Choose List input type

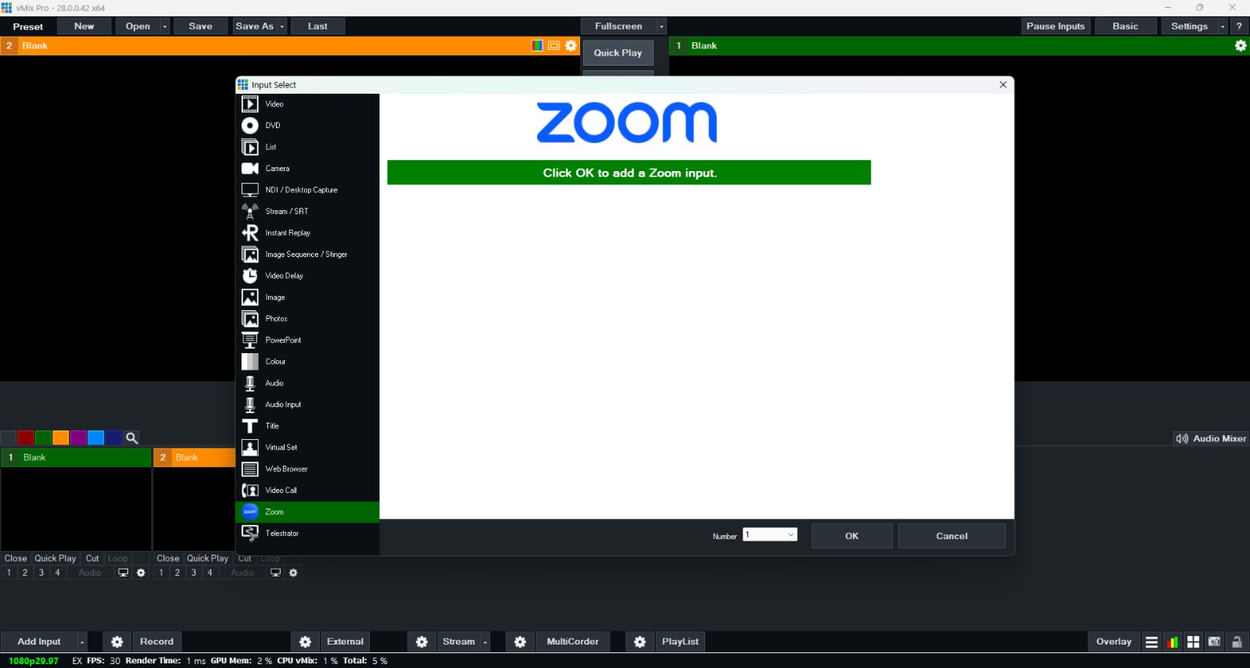[x=307, y=147]
